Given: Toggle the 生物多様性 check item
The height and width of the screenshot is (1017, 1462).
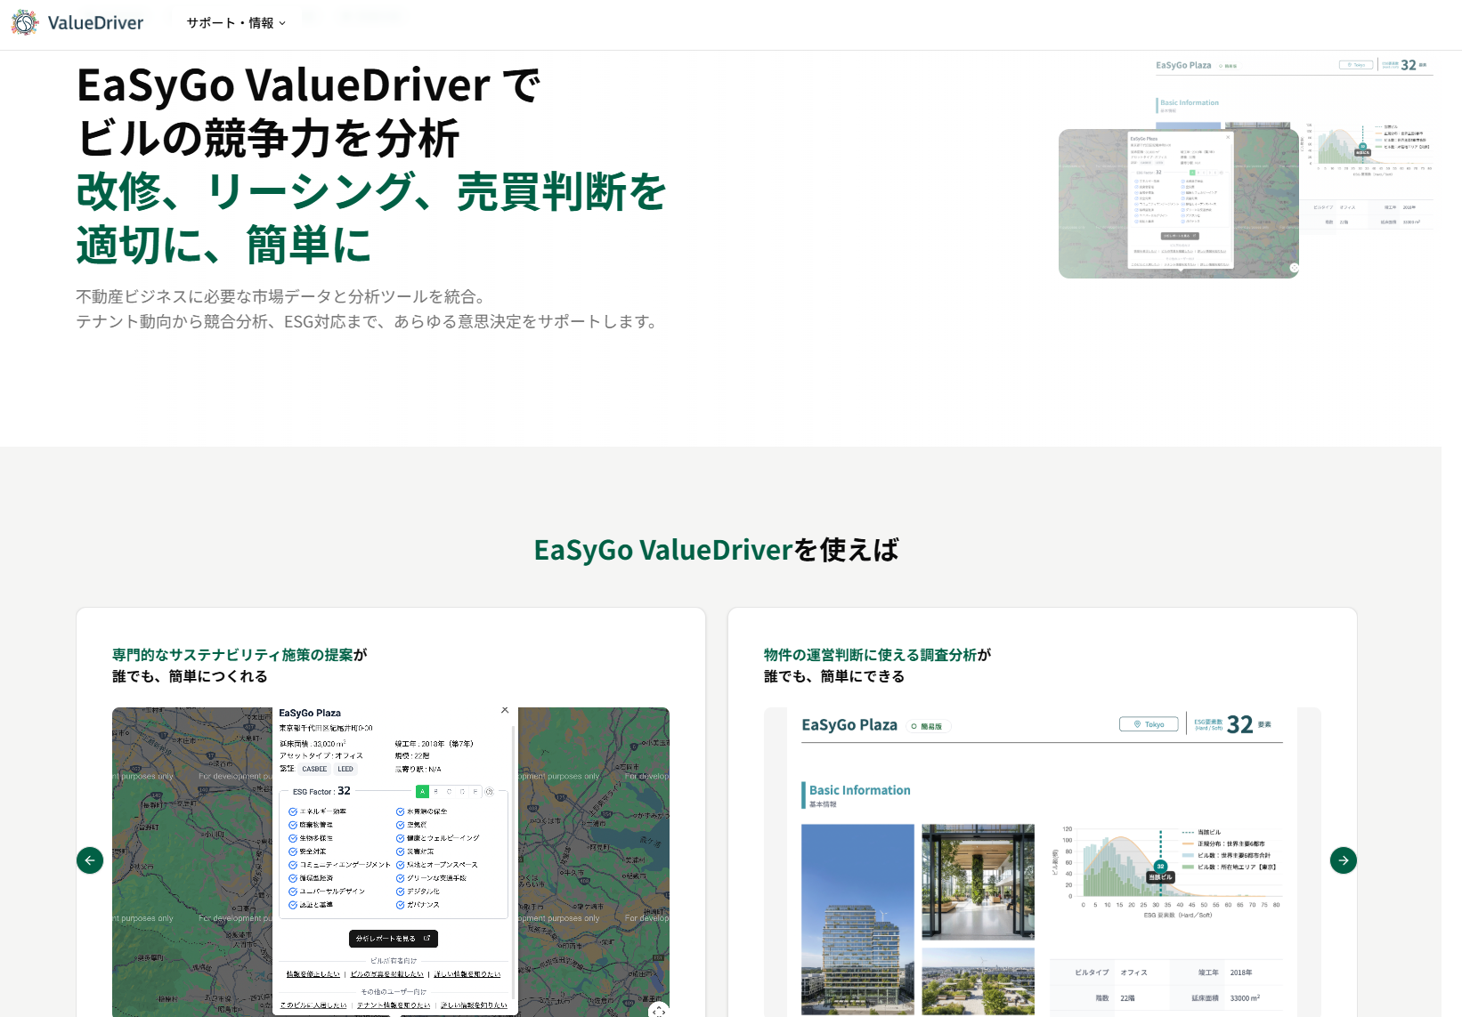Looking at the screenshot, I should [311, 838].
